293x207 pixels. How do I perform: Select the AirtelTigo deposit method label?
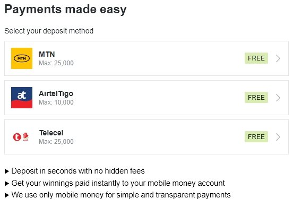tap(56, 94)
